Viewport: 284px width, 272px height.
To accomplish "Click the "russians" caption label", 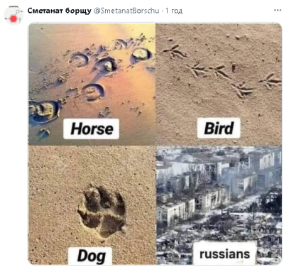I will click(224, 254).
